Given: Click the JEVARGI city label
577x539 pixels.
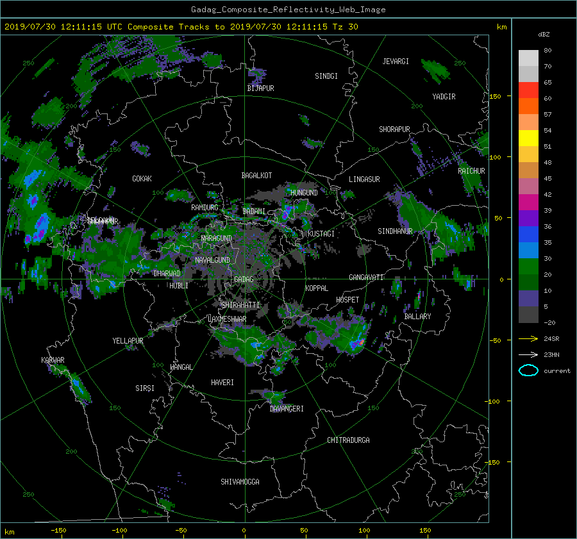Looking at the screenshot, I should point(396,62).
